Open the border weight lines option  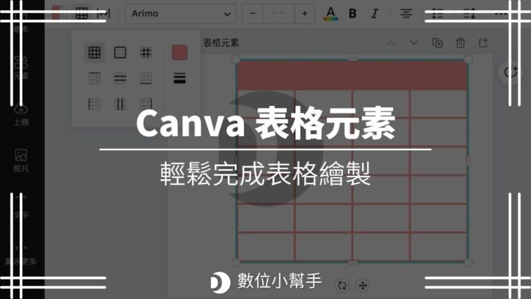coord(180,78)
